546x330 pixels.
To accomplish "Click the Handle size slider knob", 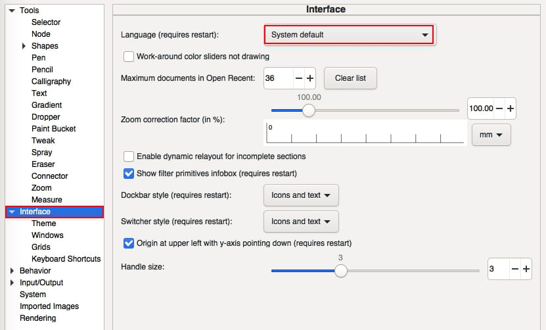I will [340, 270].
